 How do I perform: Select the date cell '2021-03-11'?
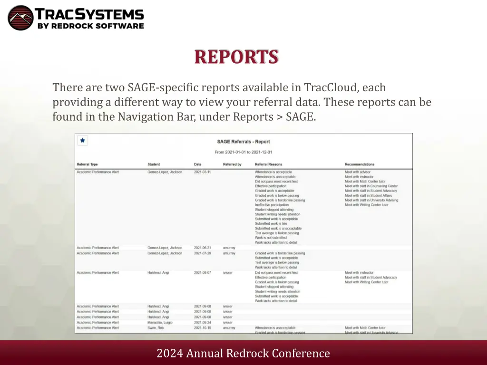pos(203,172)
